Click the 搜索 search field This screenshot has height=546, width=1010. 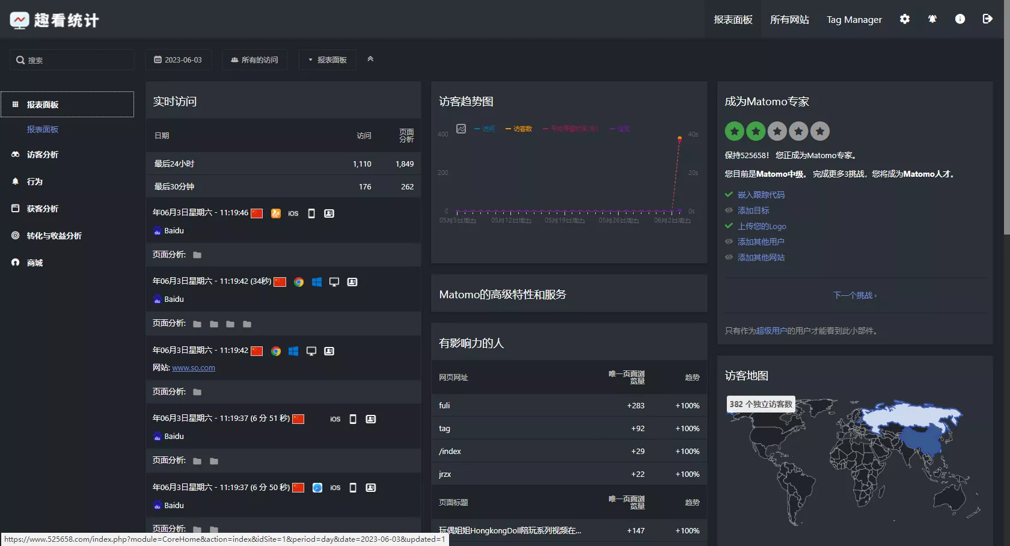click(72, 60)
